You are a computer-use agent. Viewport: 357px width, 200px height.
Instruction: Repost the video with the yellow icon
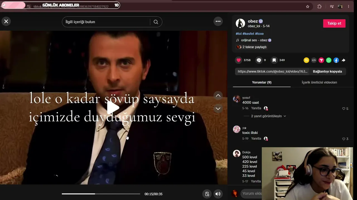pyautogui.click(x=306, y=60)
